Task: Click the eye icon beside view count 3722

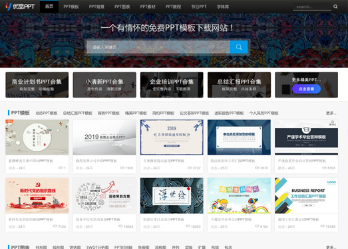Action: [x=190, y=168]
